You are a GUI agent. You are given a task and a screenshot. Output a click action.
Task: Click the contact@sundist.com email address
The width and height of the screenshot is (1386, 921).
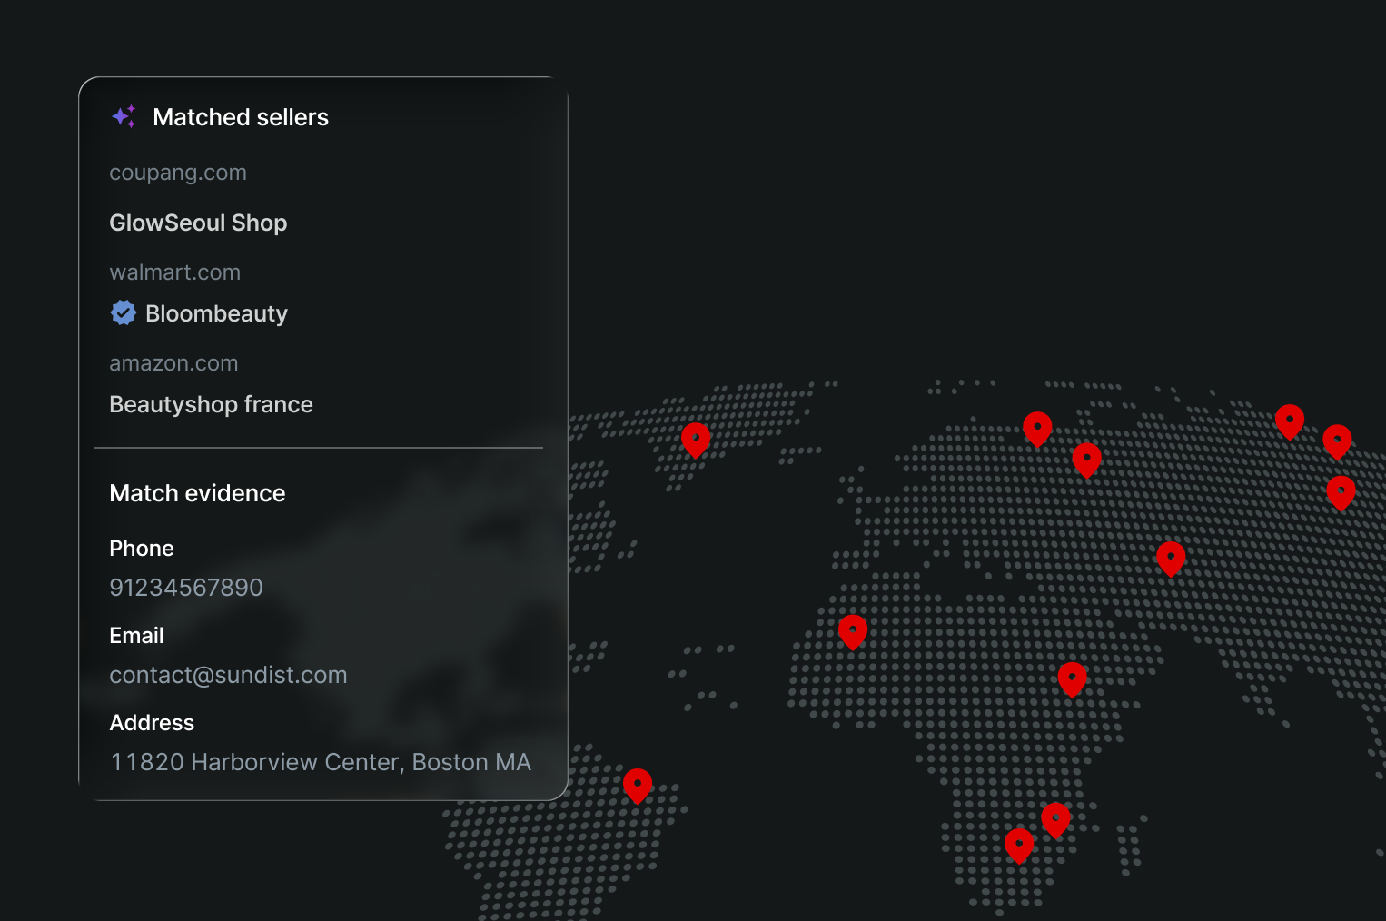coord(228,675)
